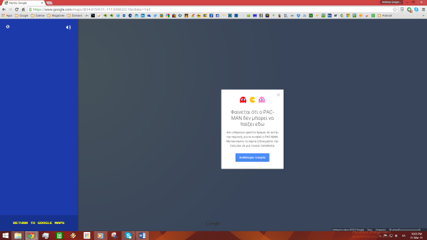Screen dimensions: 427x240
Task: Open the browser home page
Action: (23, 9)
